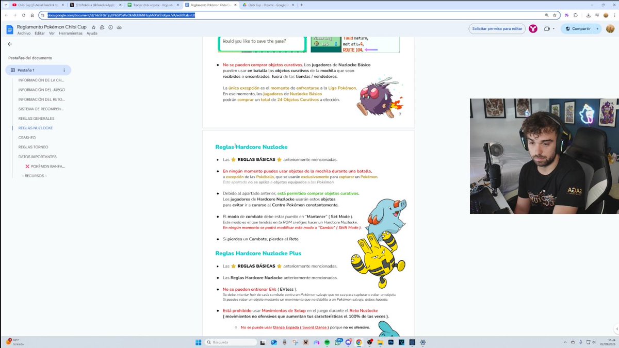Click the browser address bar URL

pyautogui.click(x=121, y=15)
